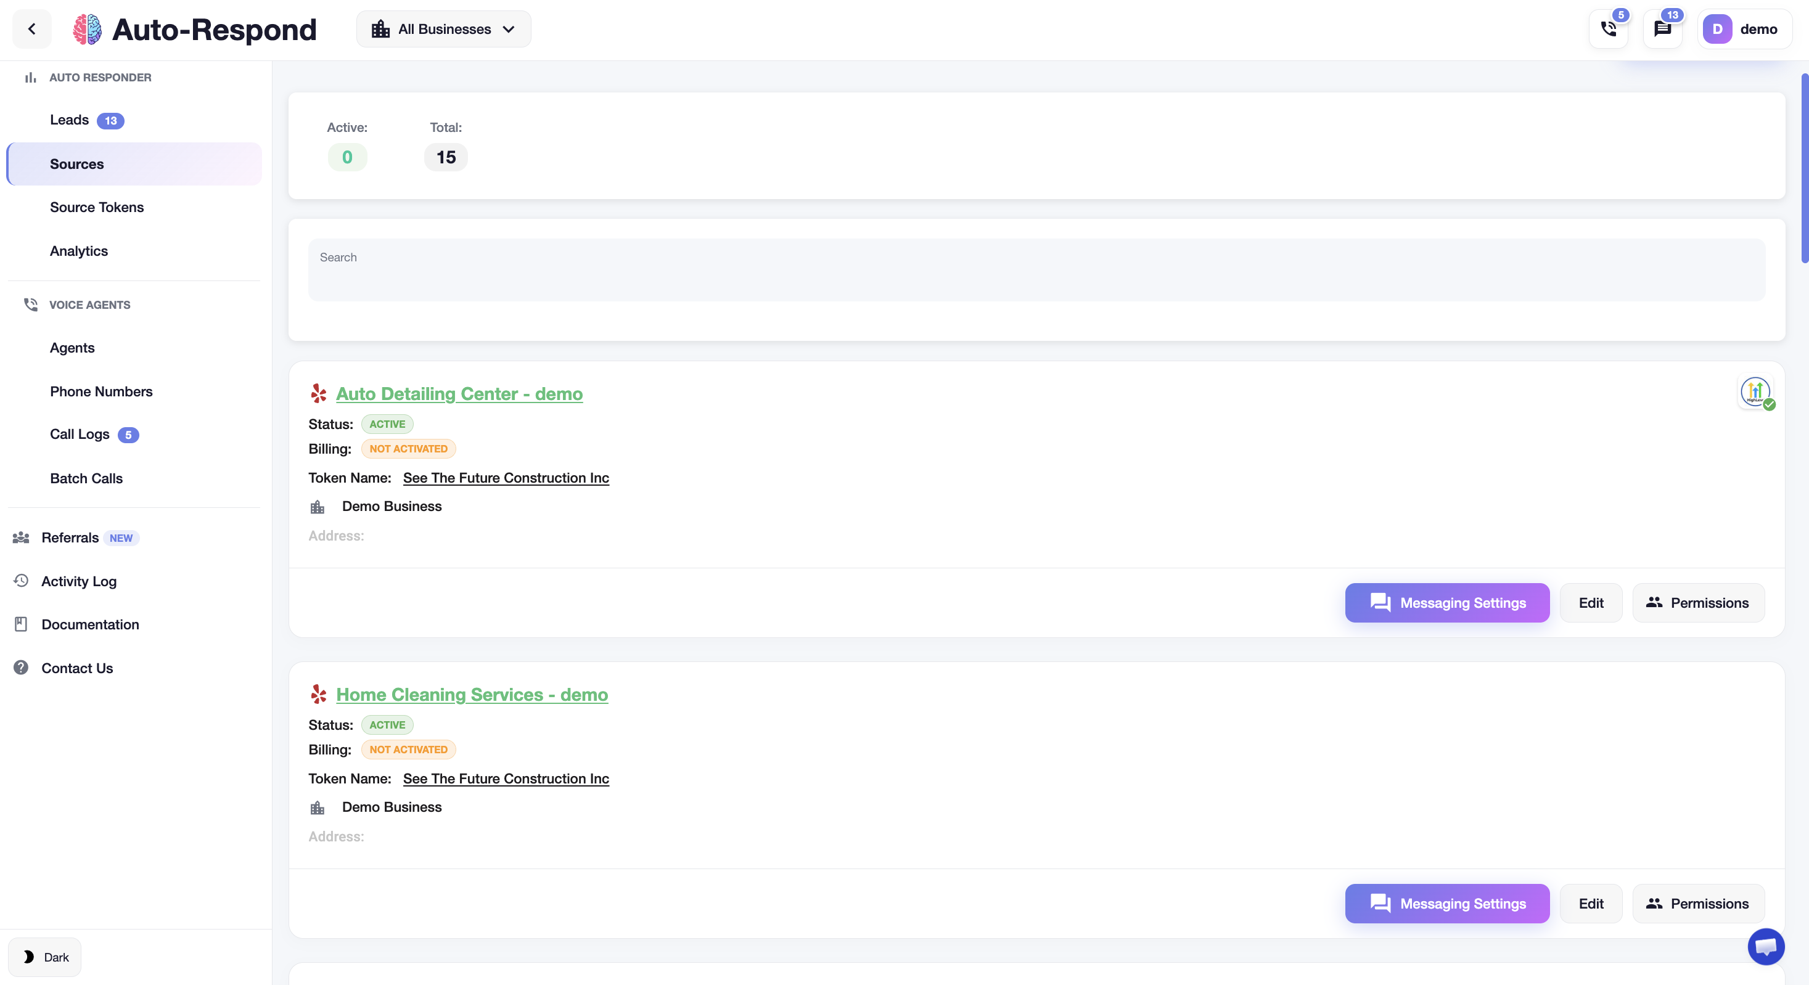The width and height of the screenshot is (1809, 985).
Task: Click building icon next to Demo Business in Auto Detailing
Action: tap(318, 506)
